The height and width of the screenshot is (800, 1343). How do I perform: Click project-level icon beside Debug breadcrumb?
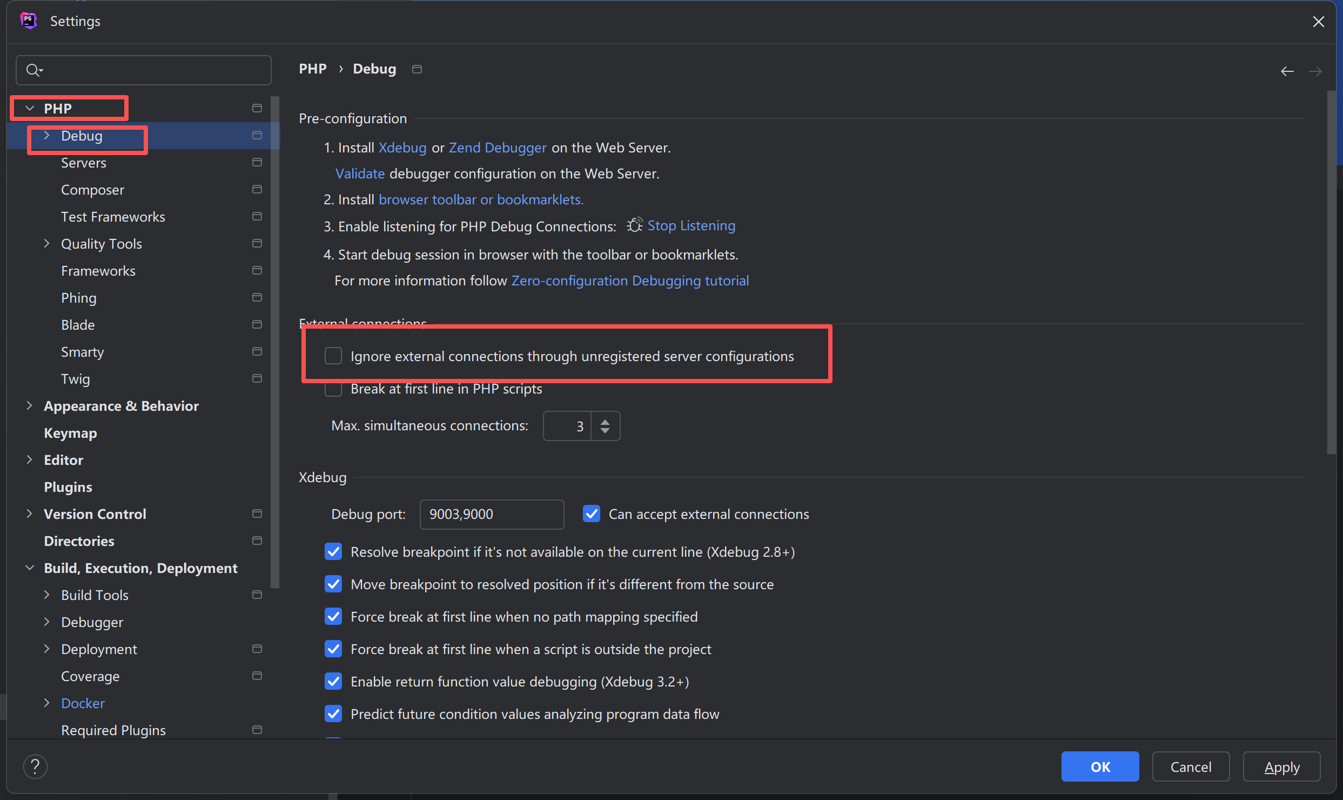coord(417,69)
